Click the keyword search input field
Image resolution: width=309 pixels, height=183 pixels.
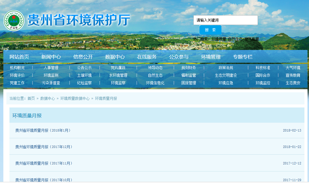pyautogui.click(x=225, y=20)
